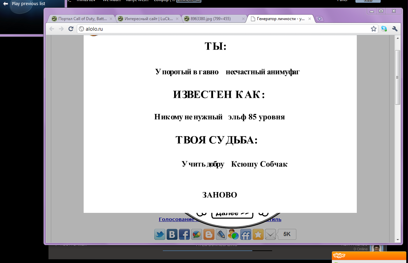Image resolution: width=408 pixels, height=263 pixels.
Task: Click the browser Back arrow
Action: coord(52,29)
